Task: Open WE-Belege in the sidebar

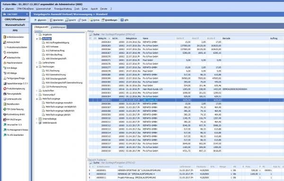Action: 10,73
